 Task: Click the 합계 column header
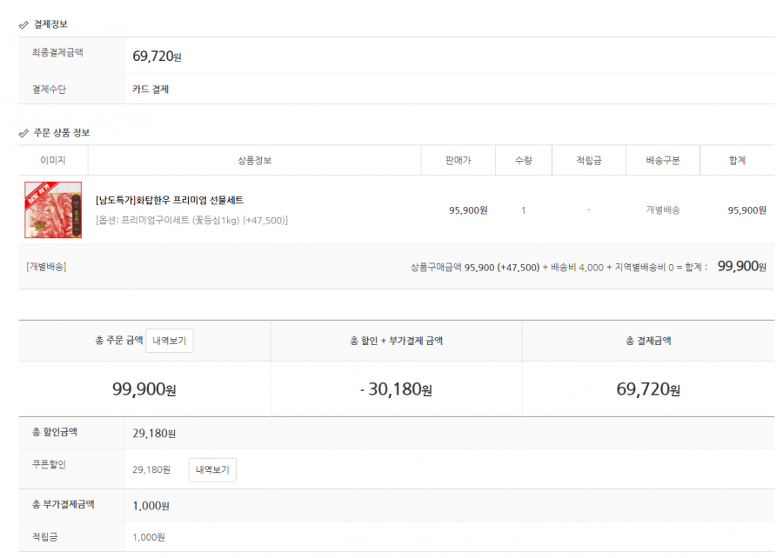[737, 160]
